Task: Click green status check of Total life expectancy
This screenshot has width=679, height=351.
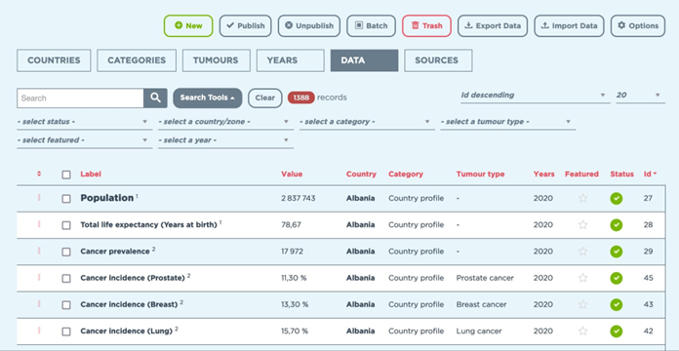Action: 617,225
